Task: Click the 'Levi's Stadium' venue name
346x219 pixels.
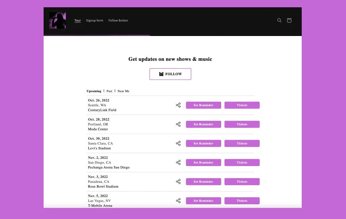Action: point(99,148)
